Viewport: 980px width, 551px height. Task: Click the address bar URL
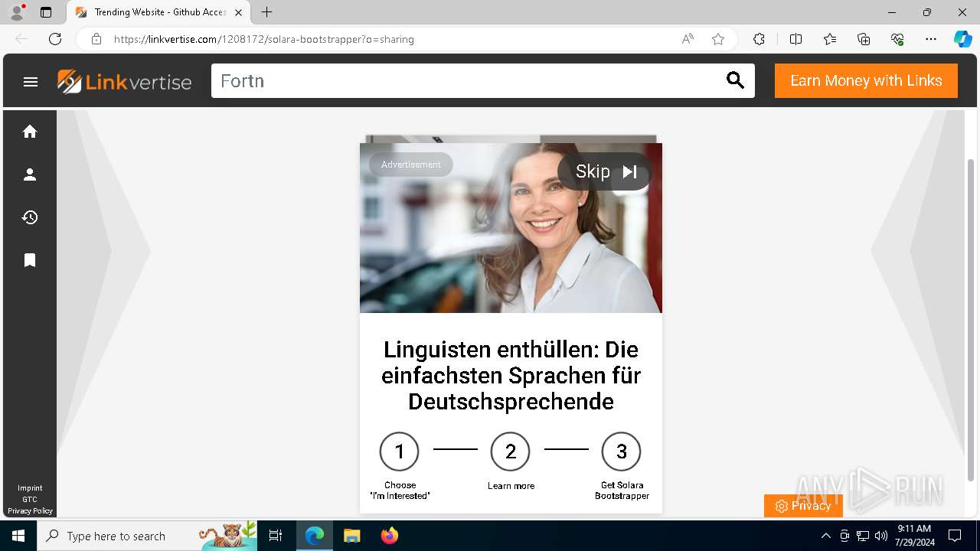(x=264, y=39)
